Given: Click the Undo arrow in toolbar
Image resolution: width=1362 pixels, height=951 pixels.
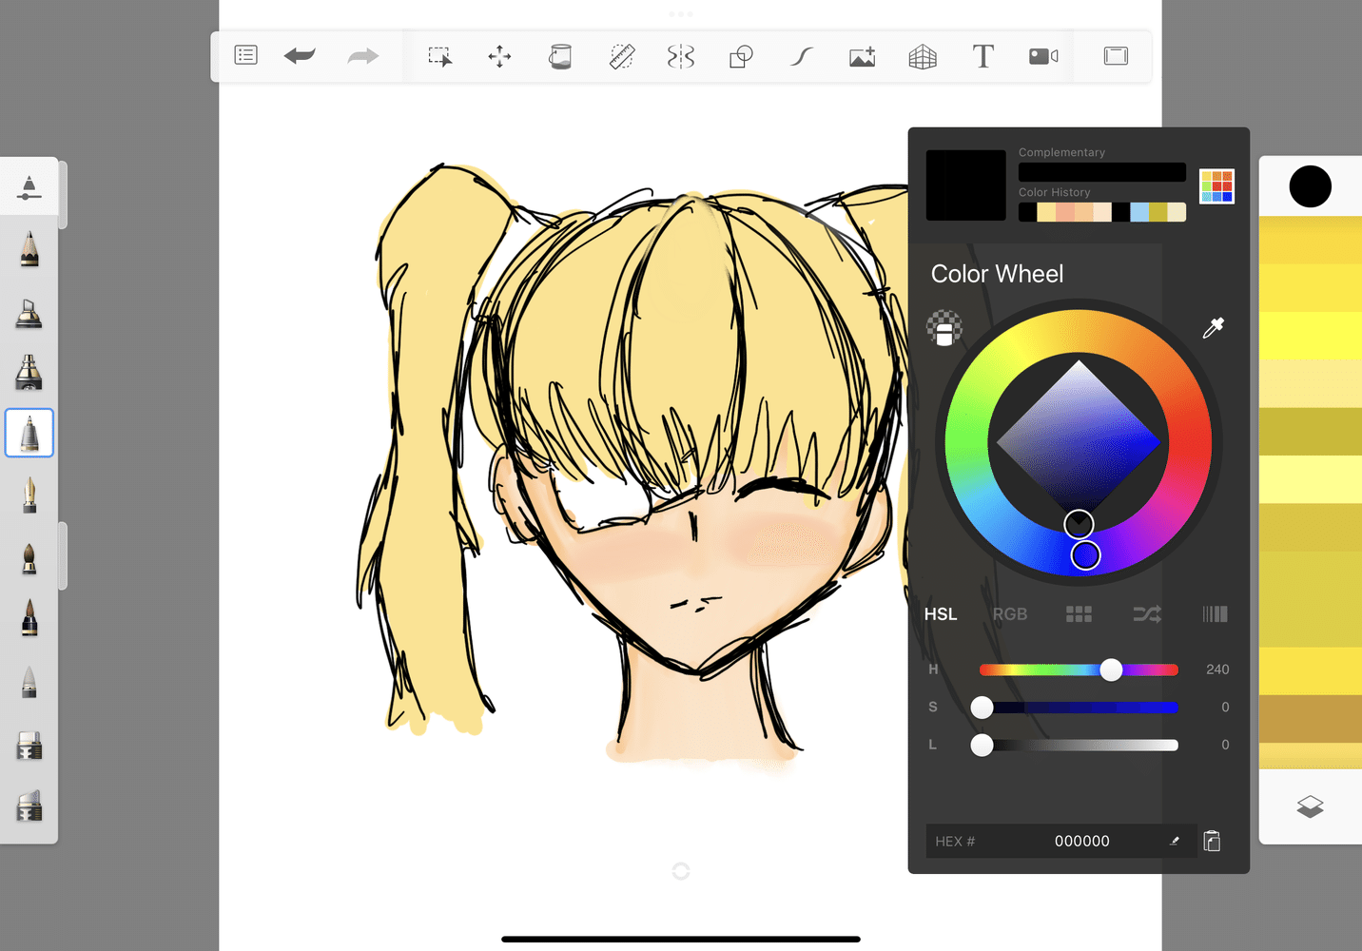Looking at the screenshot, I should 300,56.
